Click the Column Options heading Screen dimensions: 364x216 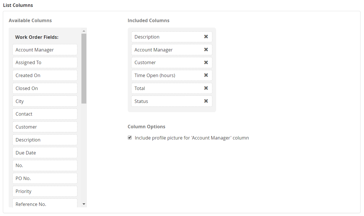[x=146, y=127]
